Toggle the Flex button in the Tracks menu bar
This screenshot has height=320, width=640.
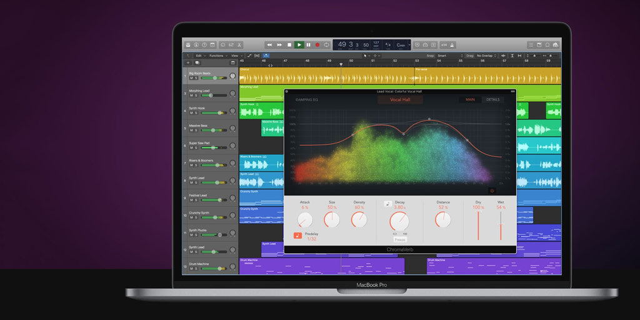click(x=257, y=56)
